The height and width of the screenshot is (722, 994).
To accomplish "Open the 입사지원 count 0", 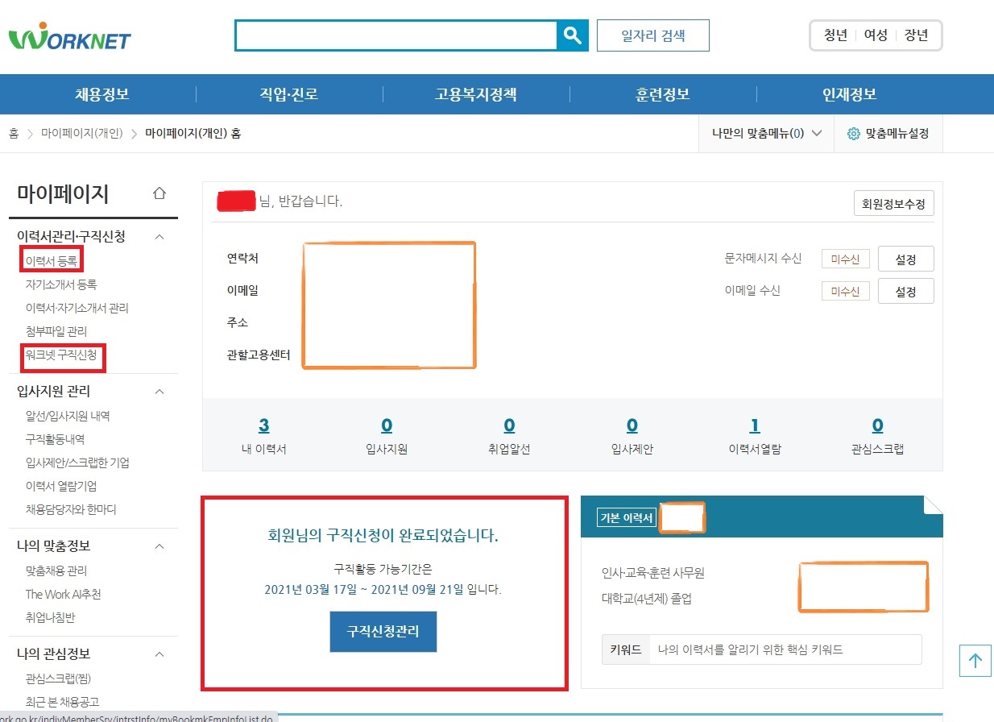I will click(387, 425).
